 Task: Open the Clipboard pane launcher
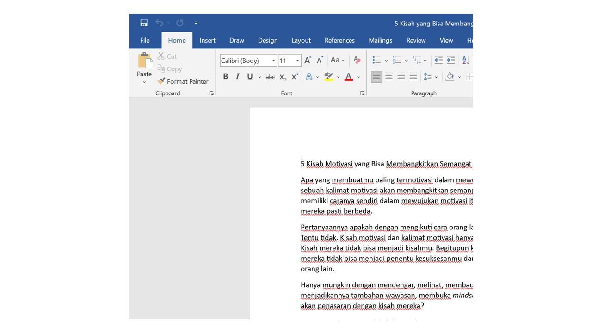211,93
